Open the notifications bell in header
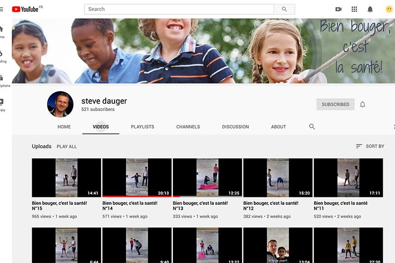Image resolution: width=395 pixels, height=263 pixels. [370, 9]
